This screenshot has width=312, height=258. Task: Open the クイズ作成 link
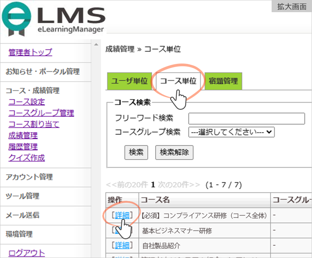click(x=27, y=158)
